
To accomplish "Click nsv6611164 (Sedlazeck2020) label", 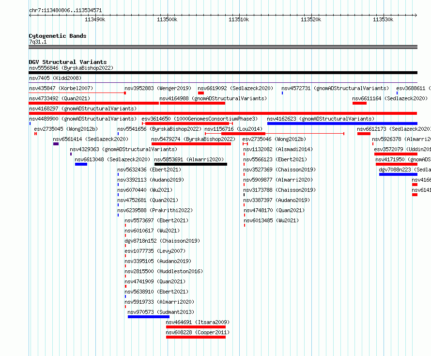I will click(390, 98).
